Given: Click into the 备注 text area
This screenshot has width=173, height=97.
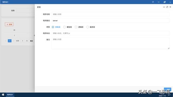Looking at the screenshot, I should (x=111, y=43).
